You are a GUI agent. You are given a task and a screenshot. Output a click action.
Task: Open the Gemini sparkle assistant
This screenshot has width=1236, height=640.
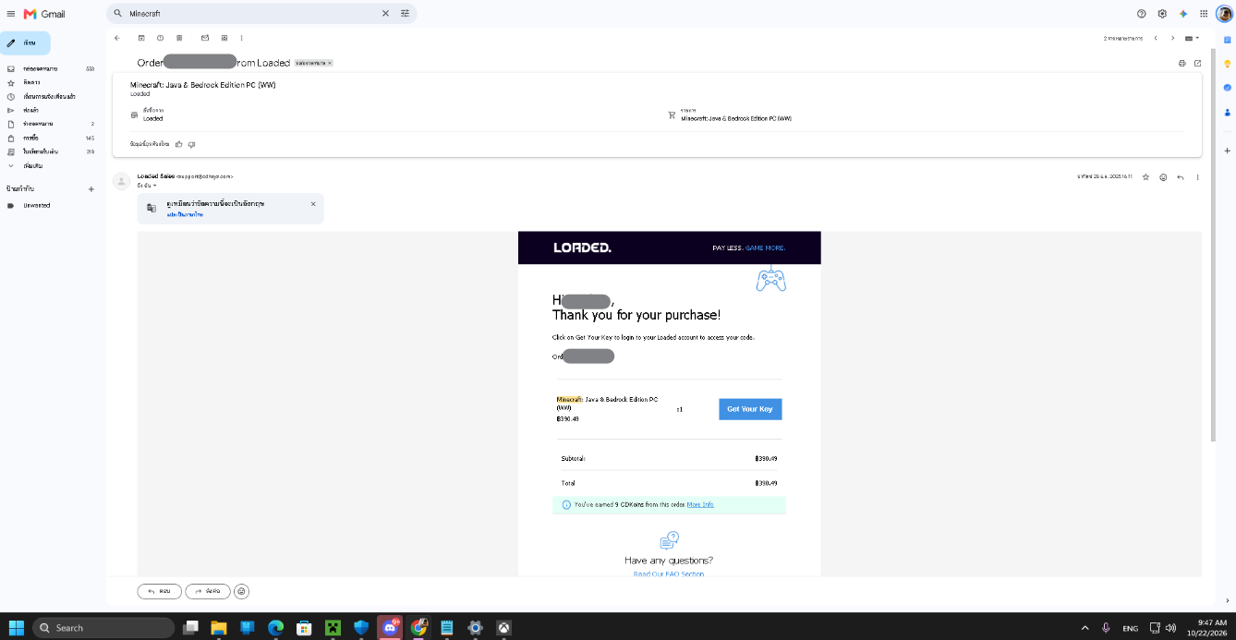coord(1183,14)
